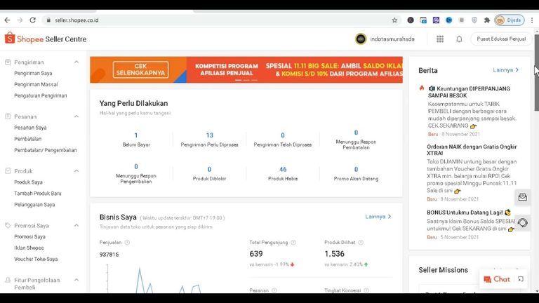Open Pusat Edukasi Penjual
The height and width of the screenshot is (303, 539).
point(501,39)
